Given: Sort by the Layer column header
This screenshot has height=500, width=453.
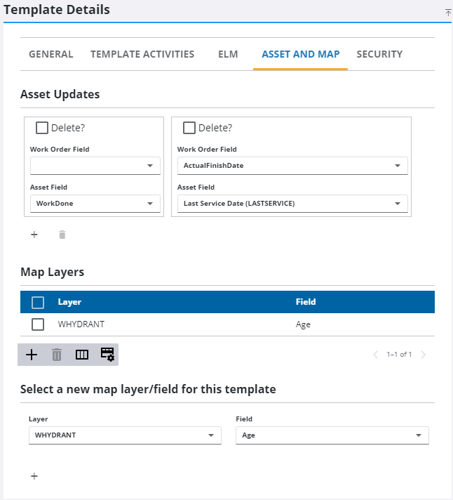Looking at the screenshot, I should coord(69,302).
